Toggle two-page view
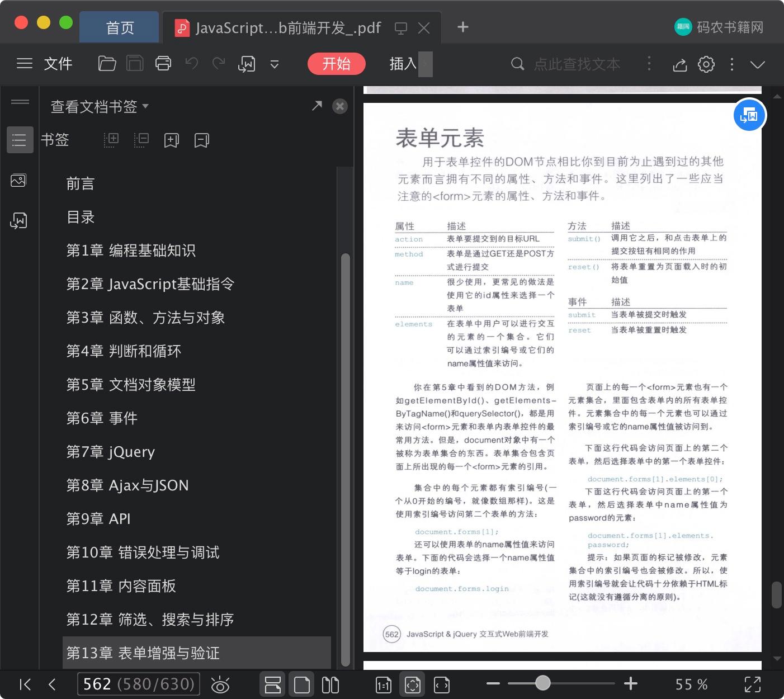The height and width of the screenshot is (699, 784). click(x=330, y=685)
